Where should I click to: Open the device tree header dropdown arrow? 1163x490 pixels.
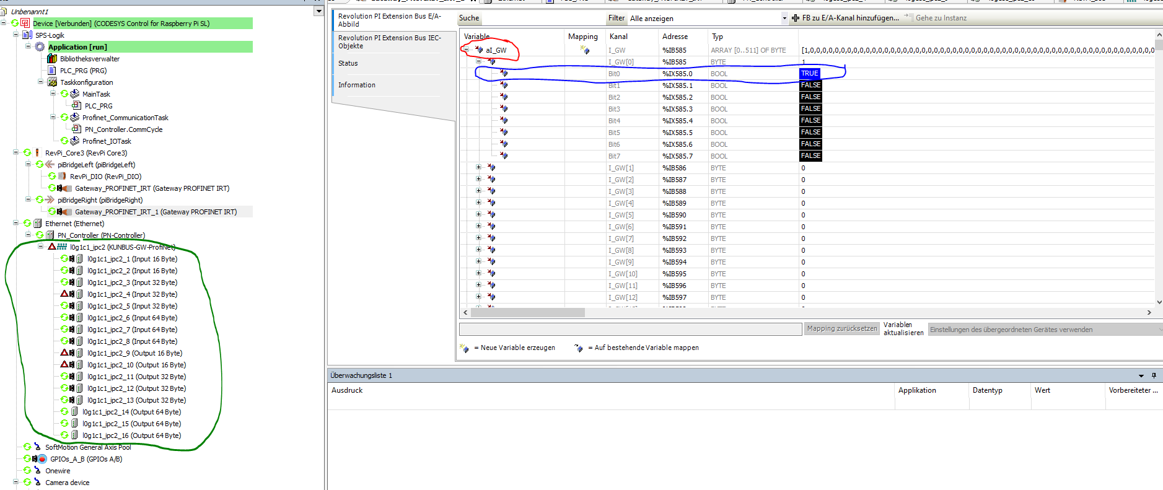[318, 11]
